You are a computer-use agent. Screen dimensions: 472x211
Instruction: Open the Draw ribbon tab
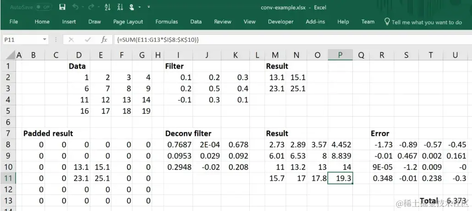(94, 22)
